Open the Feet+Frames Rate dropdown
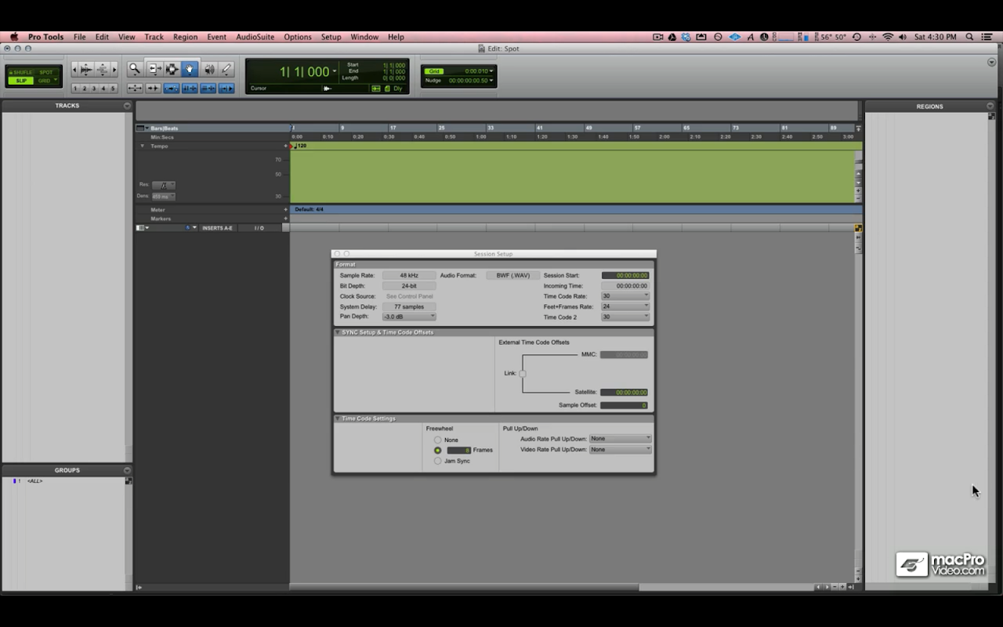The image size is (1003, 627). tap(625, 306)
